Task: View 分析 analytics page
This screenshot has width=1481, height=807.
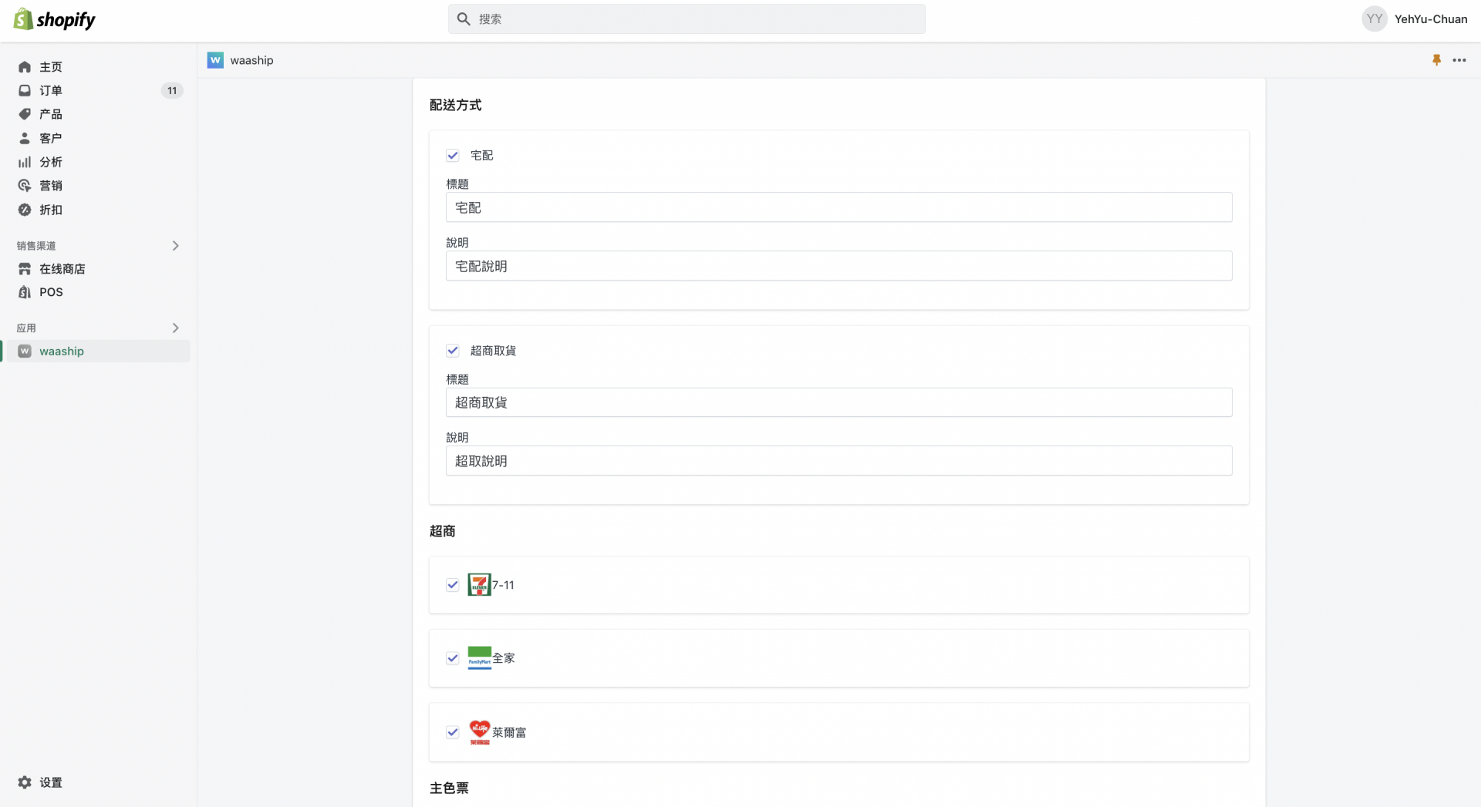Action: click(x=51, y=162)
